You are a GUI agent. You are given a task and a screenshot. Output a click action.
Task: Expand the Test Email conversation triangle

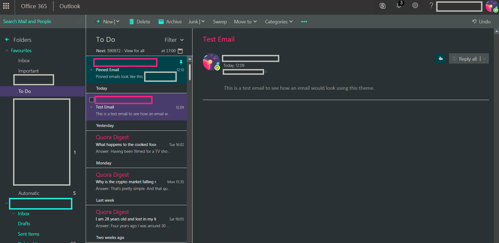click(x=91, y=107)
